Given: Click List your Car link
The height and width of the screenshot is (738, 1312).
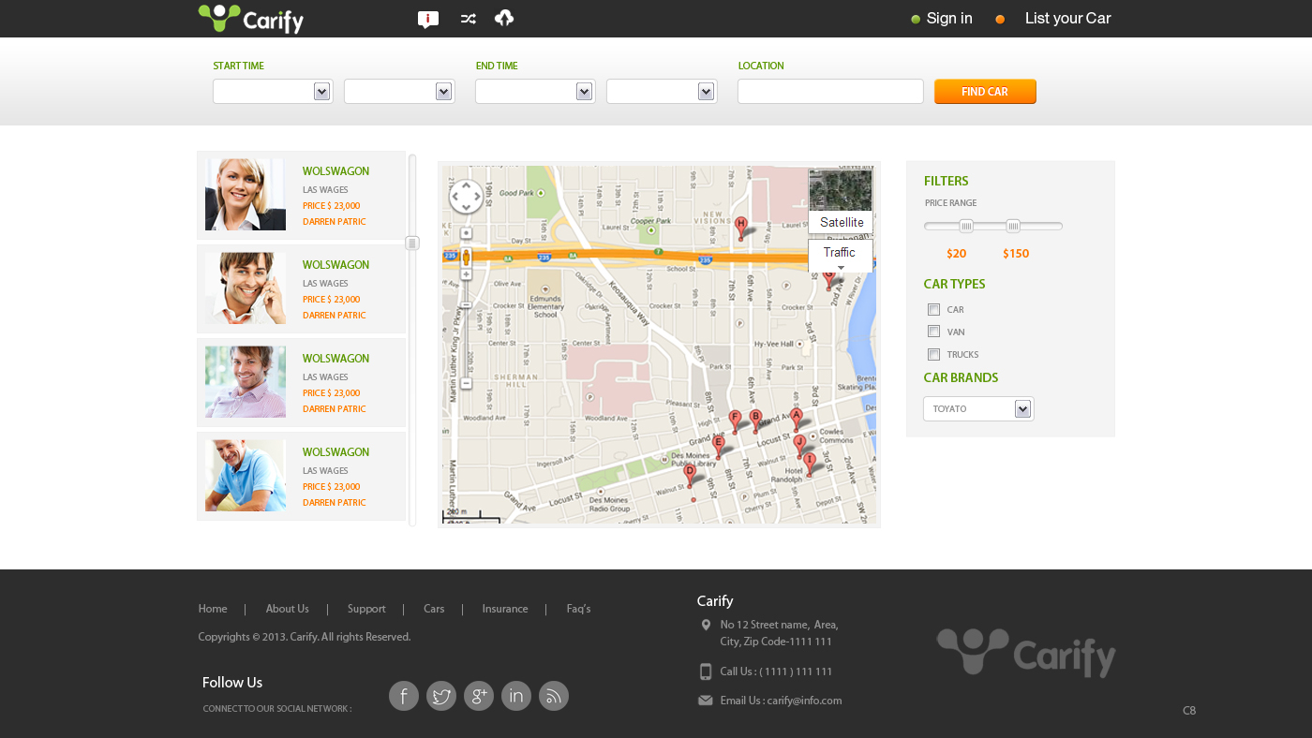Looking at the screenshot, I should point(1067,19).
